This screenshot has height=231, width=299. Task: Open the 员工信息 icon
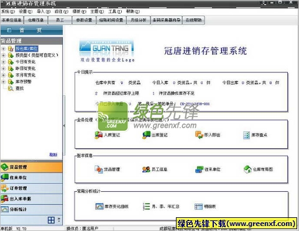click(146, 169)
